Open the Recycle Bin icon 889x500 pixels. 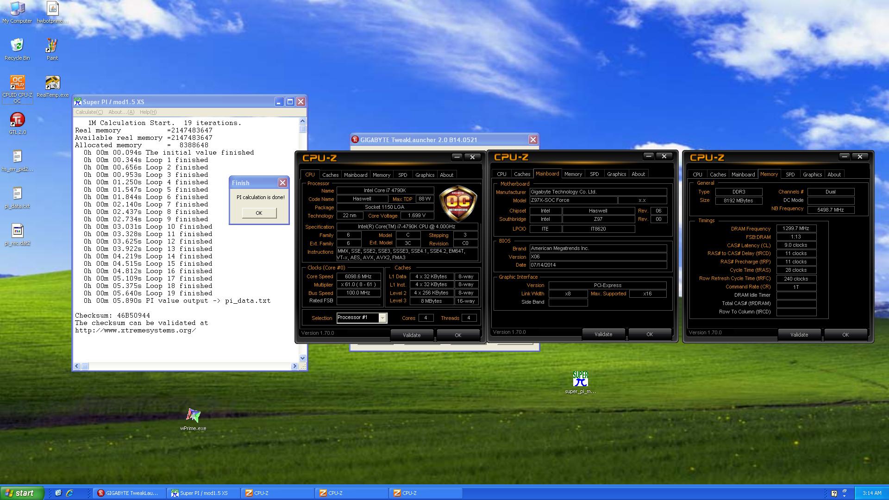click(x=17, y=50)
